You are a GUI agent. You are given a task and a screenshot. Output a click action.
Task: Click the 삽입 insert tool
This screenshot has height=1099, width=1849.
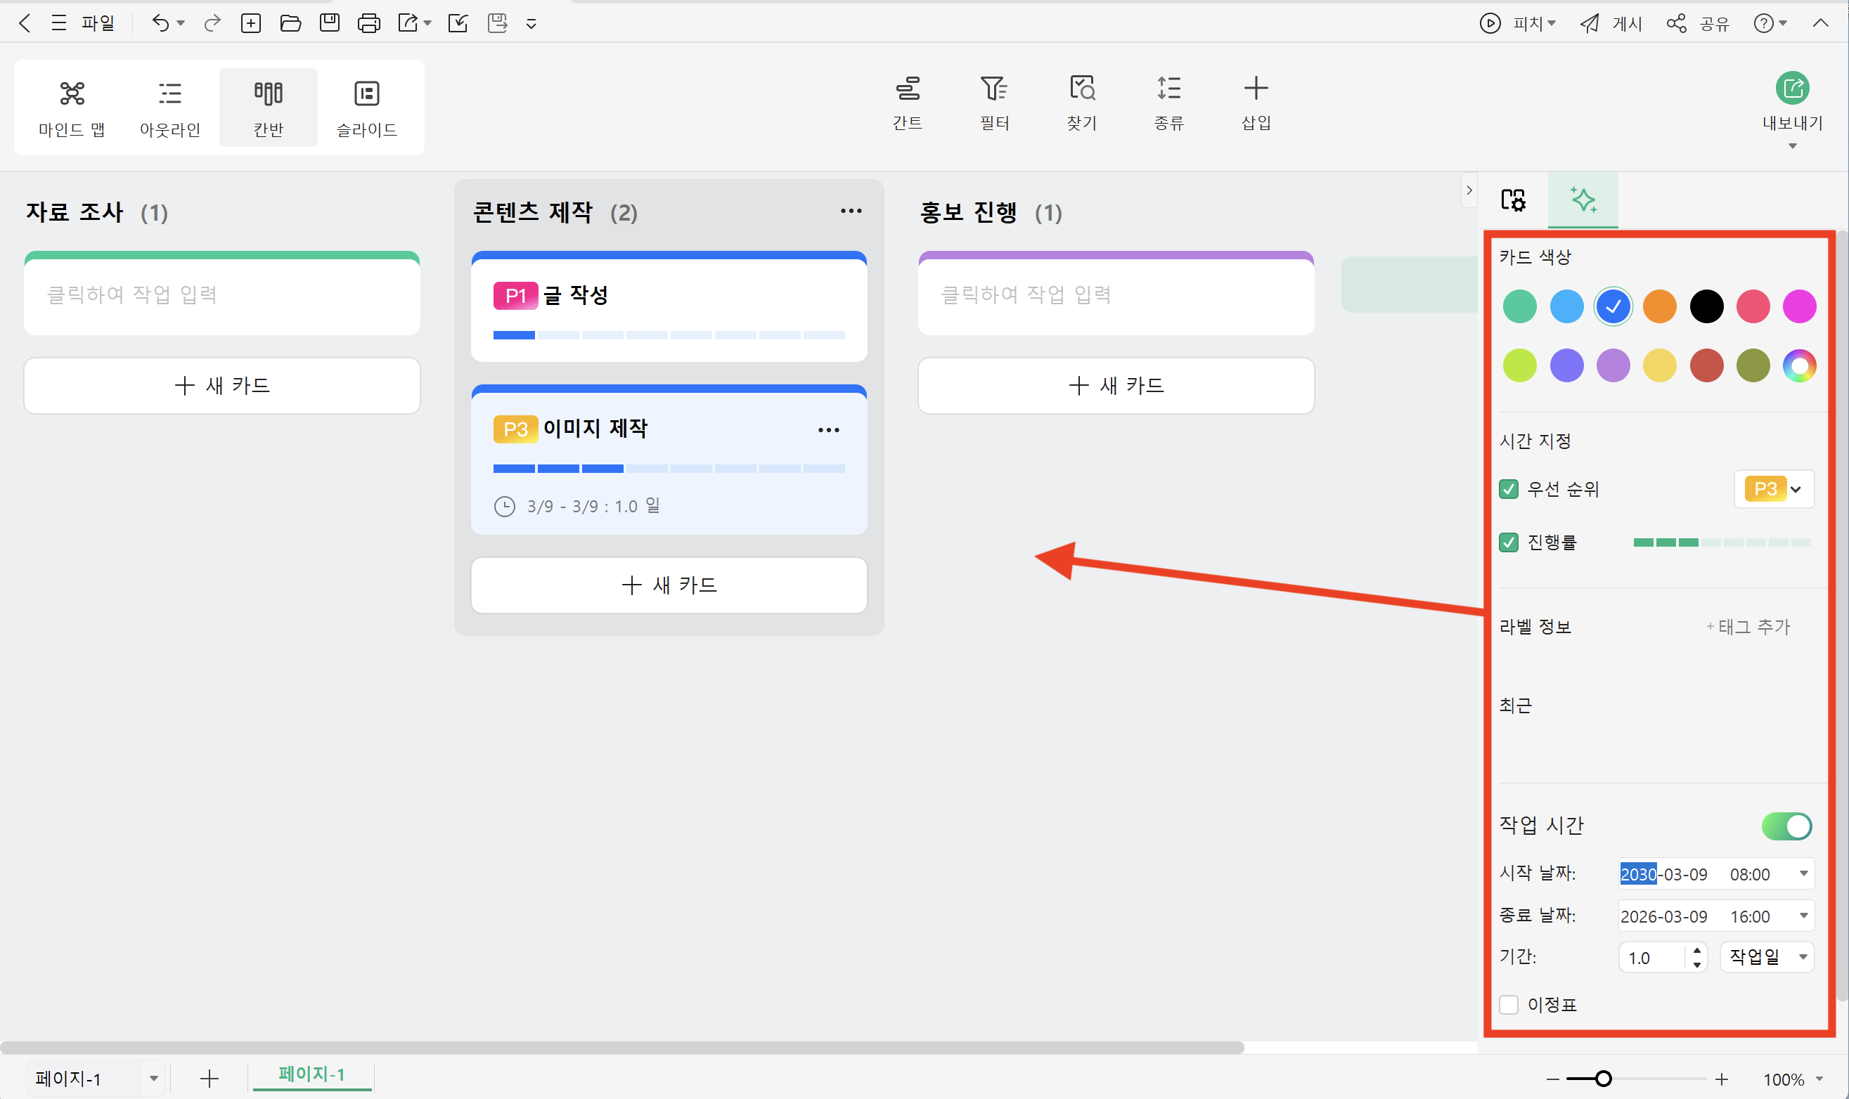(1255, 101)
